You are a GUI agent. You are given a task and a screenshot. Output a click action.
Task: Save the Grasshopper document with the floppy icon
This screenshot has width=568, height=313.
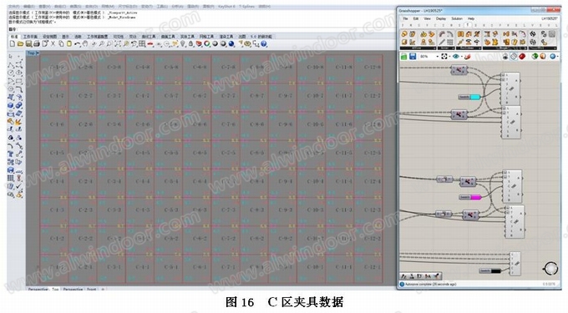click(413, 56)
